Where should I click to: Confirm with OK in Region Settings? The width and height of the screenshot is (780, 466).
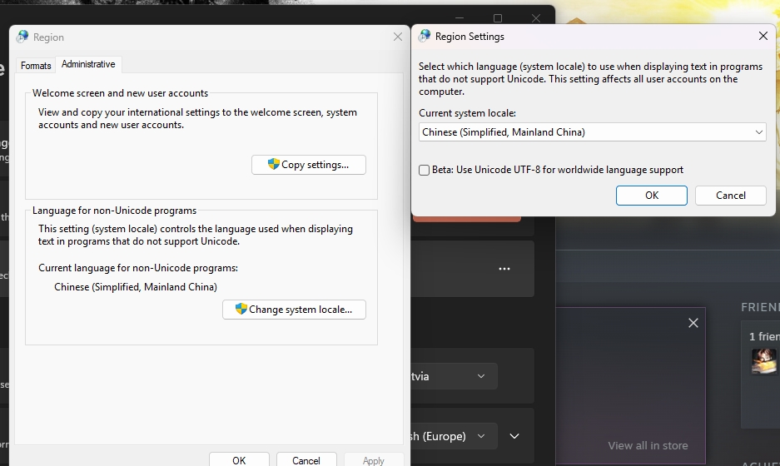click(x=651, y=195)
